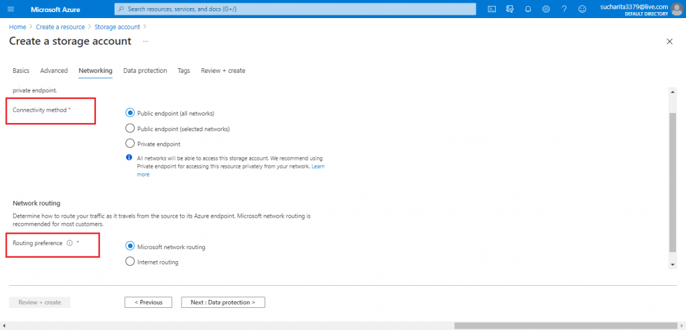Launch Cloud Shell from the top bar
The height and width of the screenshot is (330, 686).
[x=492, y=9]
